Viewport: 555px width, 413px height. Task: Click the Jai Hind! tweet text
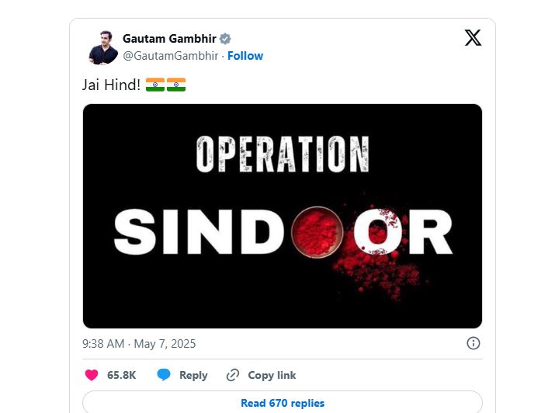(x=111, y=85)
